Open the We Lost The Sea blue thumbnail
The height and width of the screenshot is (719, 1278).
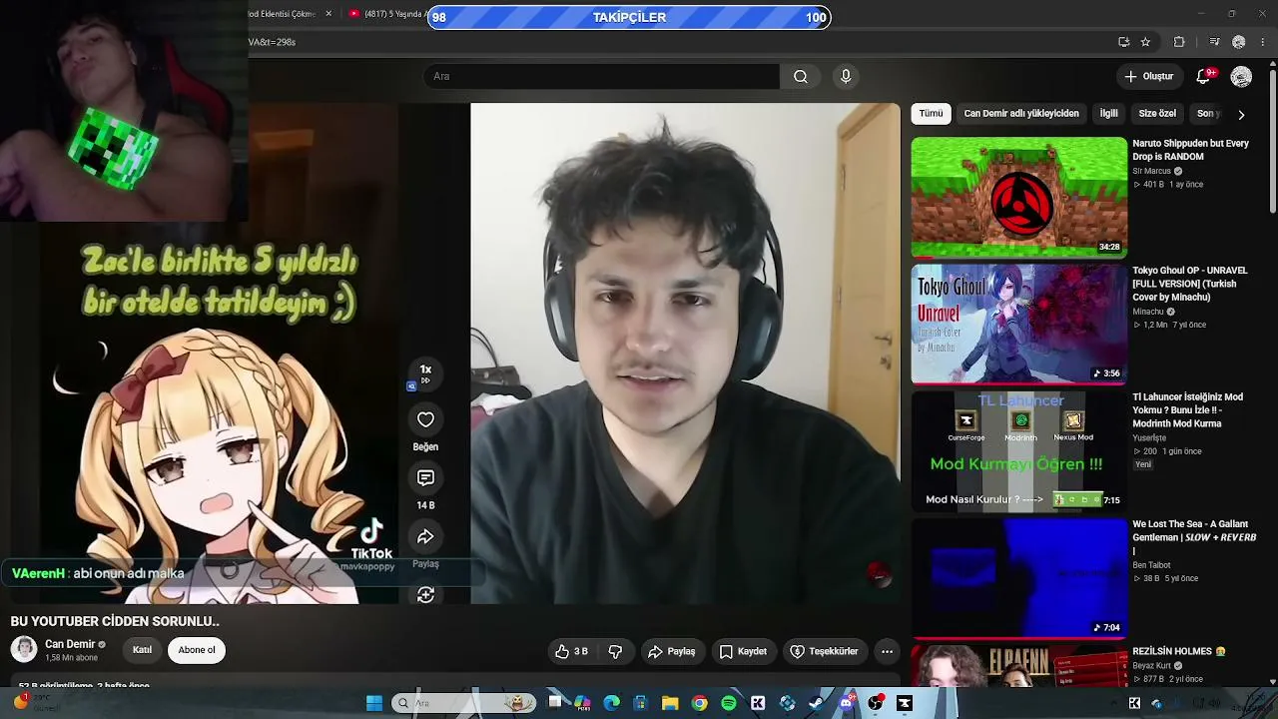click(1019, 577)
